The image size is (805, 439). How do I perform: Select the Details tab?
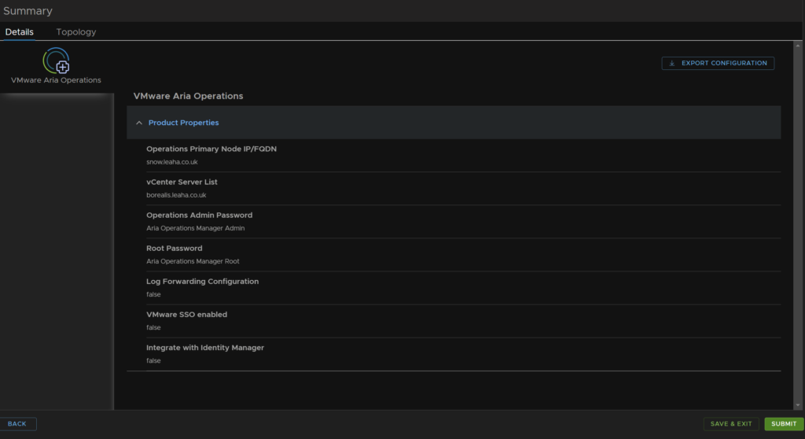pyautogui.click(x=20, y=32)
